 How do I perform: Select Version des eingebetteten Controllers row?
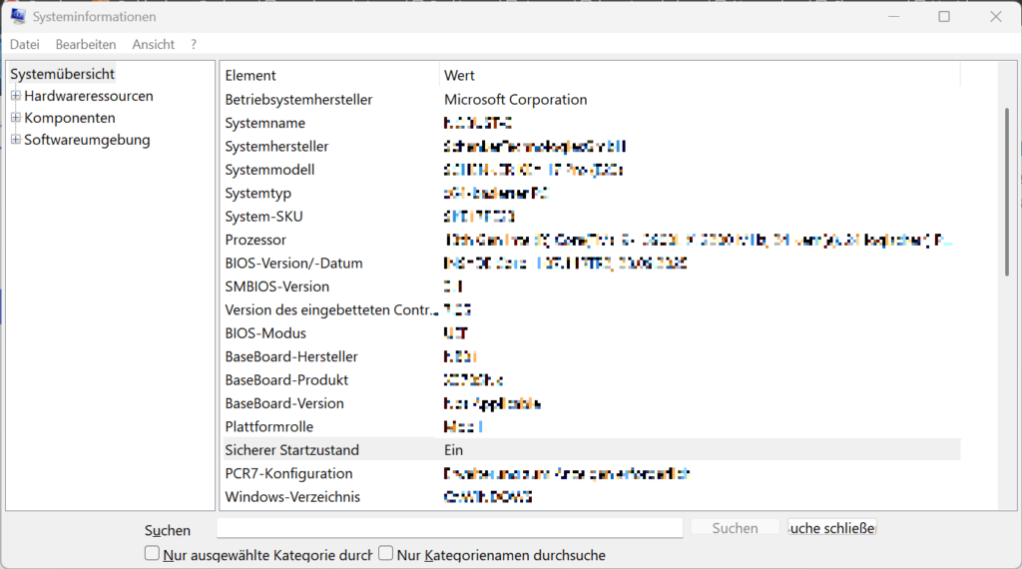(591, 310)
